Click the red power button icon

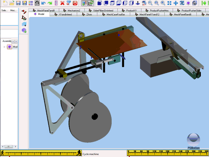[x=75, y=3]
